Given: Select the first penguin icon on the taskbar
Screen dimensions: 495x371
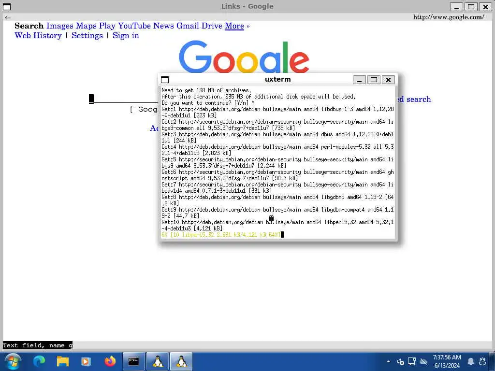Looking at the screenshot, I should click(157, 361).
